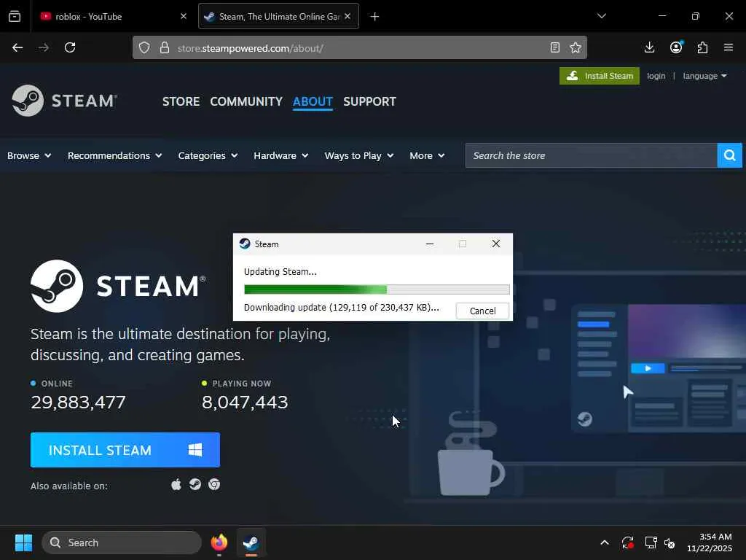Image resolution: width=746 pixels, height=560 pixels.
Task: Close the Steam updater dialog
Action: pos(495,244)
